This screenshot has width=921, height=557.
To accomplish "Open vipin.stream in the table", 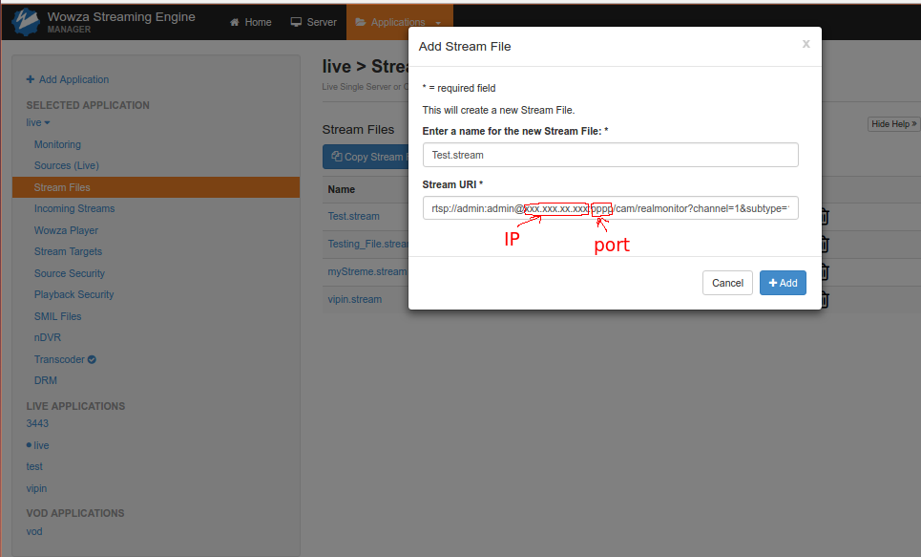I will pyautogui.click(x=355, y=299).
